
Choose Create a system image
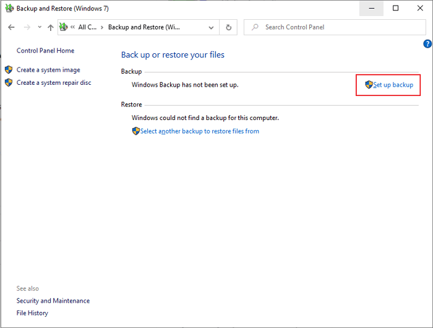(48, 70)
